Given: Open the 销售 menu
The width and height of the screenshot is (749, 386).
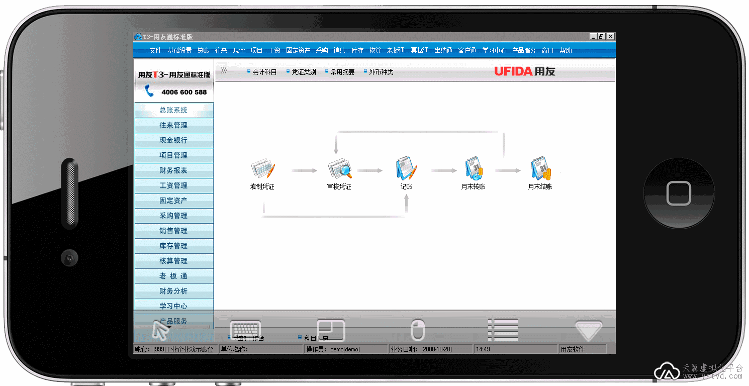Looking at the screenshot, I should pyautogui.click(x=339, y=50).
